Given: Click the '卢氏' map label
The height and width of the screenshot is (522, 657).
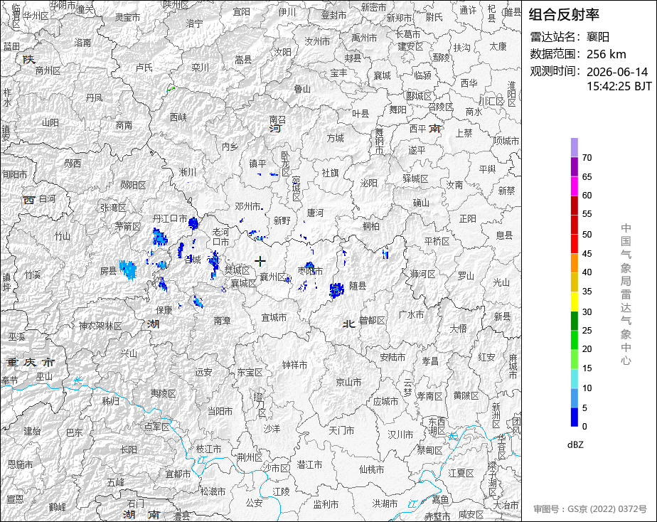Looking at the screenshot, I should (144, 68).
